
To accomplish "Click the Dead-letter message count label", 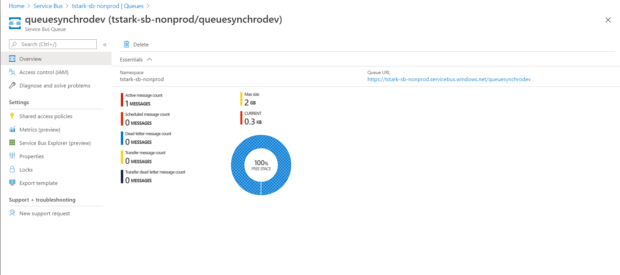I will 148,134.
